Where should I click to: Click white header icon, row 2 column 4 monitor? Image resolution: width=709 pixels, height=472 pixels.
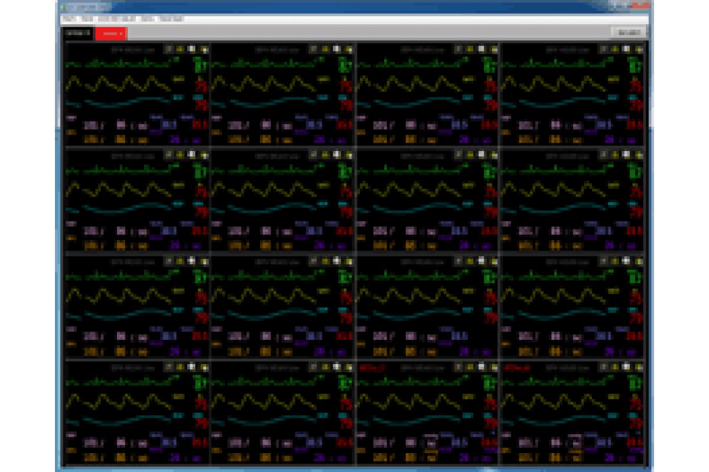point(627,155)
